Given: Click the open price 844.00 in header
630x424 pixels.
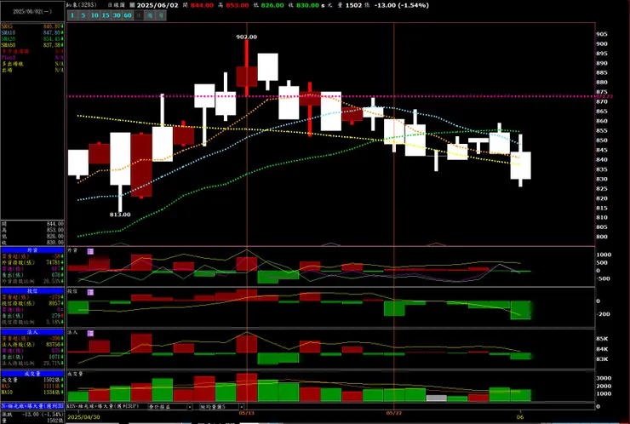Looking at the screenshot, I should (x=202, y=5).
